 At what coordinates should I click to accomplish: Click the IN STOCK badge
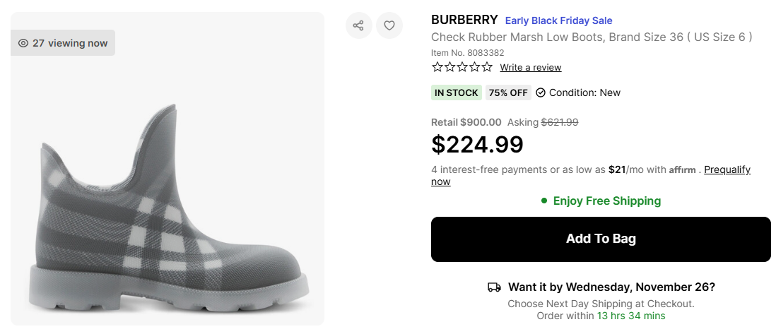coord(457,93)
